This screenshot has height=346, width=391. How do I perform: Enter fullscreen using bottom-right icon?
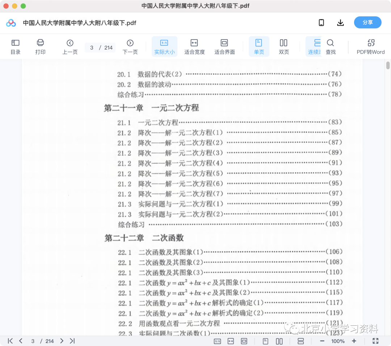[x=375, y=341]
